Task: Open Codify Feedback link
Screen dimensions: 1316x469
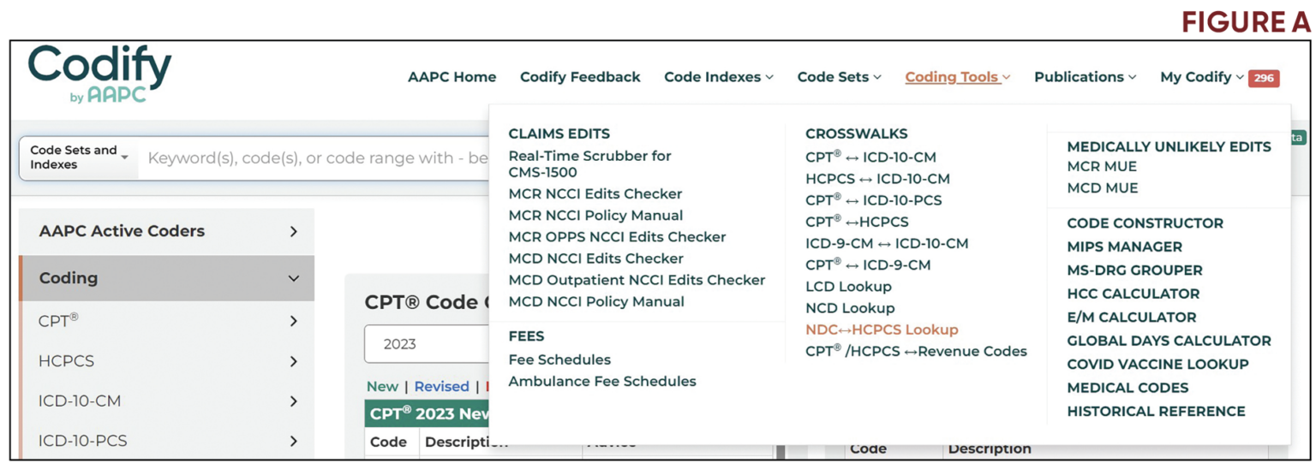Action: click(x=580, y=77)
